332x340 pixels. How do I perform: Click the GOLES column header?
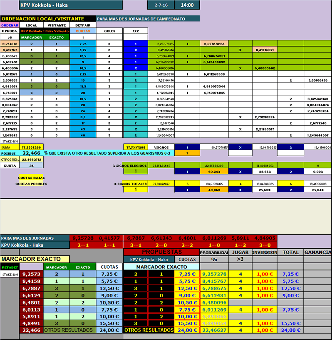[109, 31]
